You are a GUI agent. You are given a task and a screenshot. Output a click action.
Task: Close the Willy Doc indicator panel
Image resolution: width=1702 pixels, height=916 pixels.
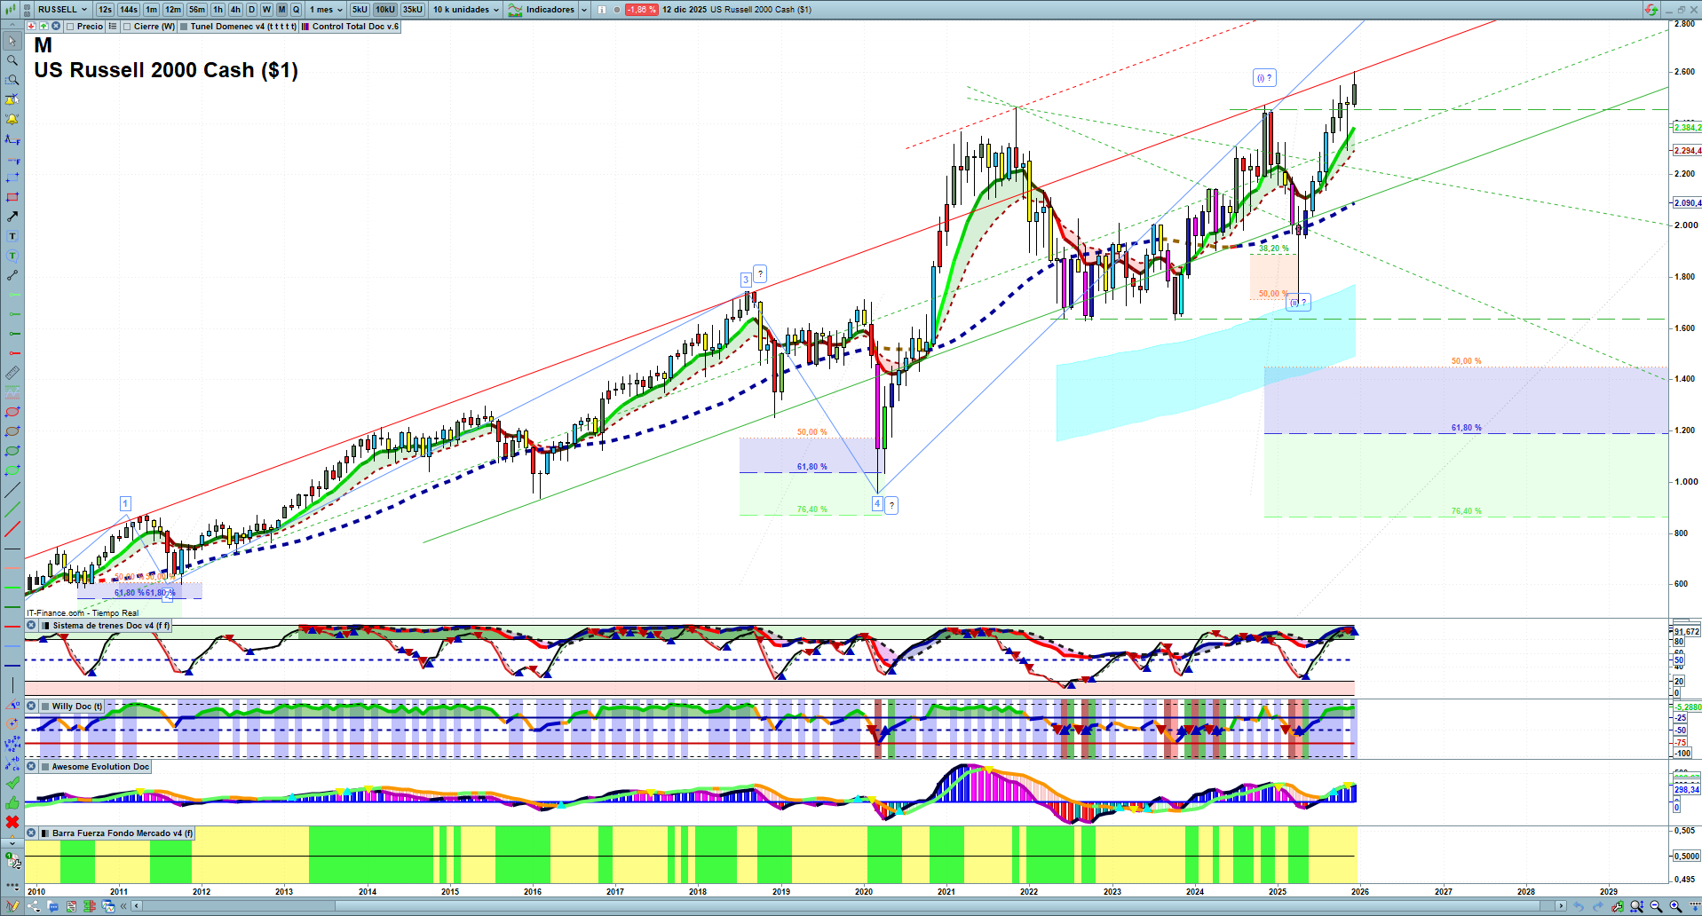31,707
